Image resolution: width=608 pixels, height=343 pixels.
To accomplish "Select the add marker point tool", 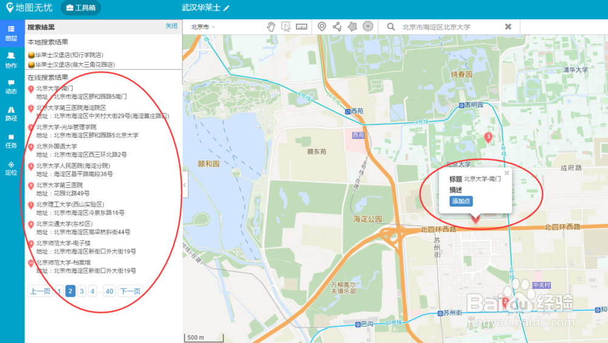I will (322, 26).
